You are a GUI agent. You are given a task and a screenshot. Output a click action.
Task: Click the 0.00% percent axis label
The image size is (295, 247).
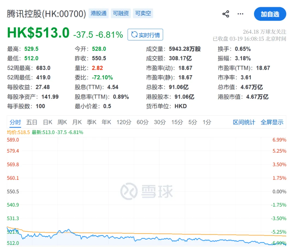click(x=279, y=191)
